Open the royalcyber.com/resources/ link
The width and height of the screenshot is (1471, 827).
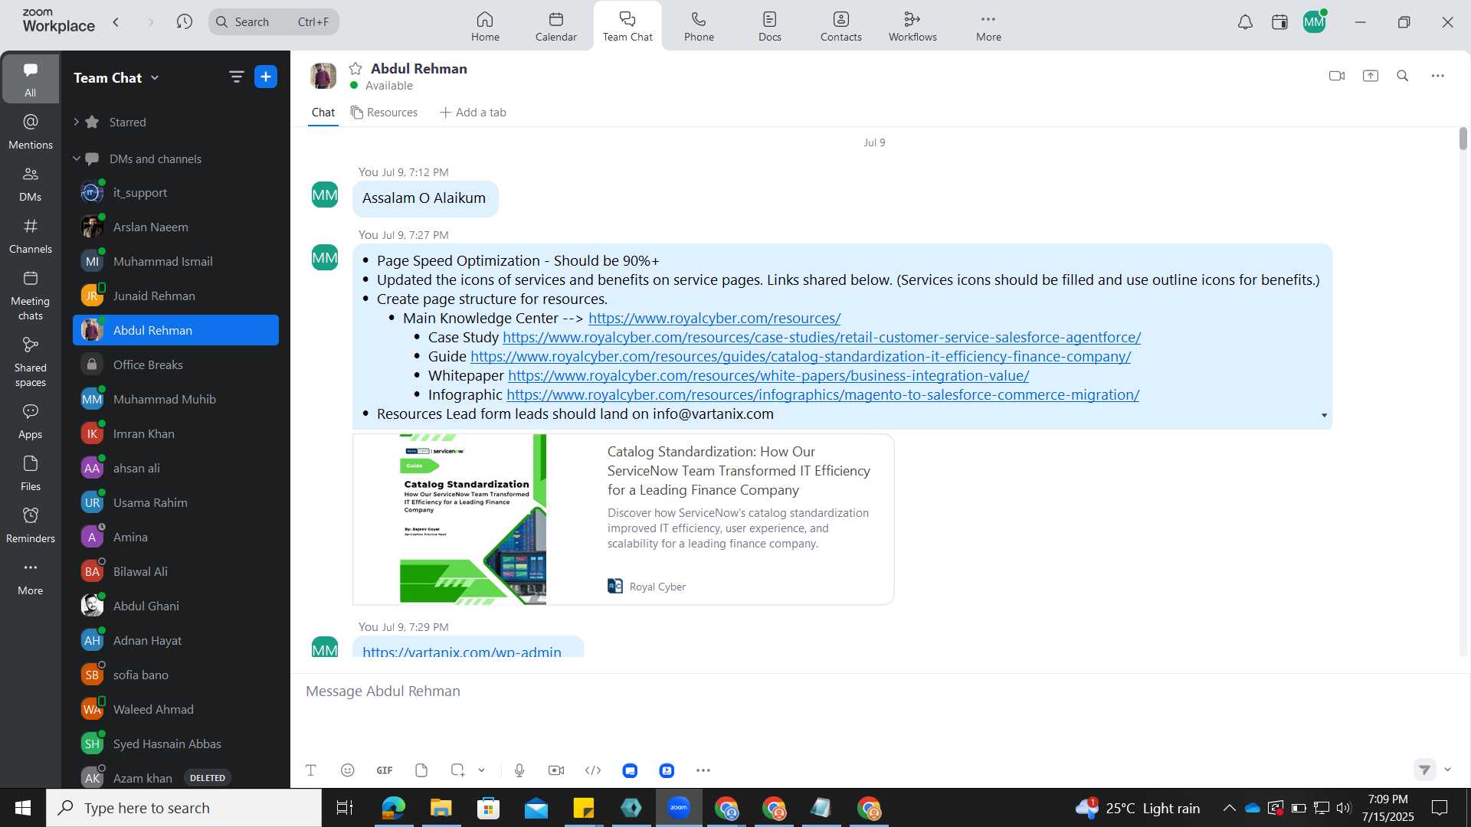pos(714,318)
